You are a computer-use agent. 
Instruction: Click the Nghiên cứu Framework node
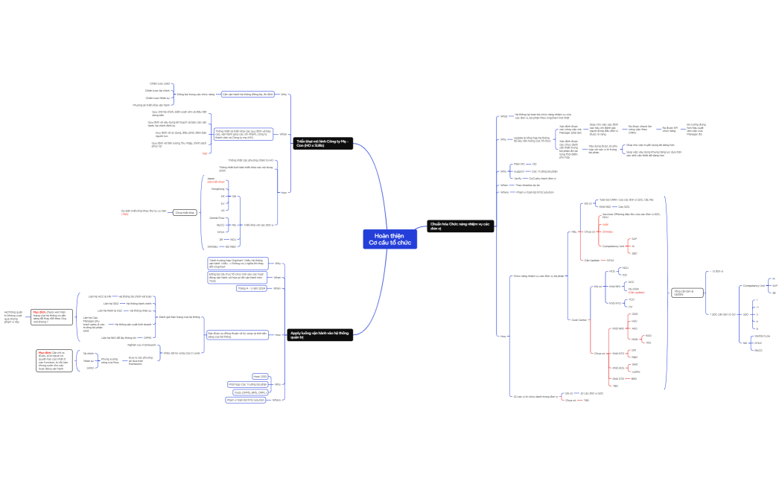[x=142, y=346]
